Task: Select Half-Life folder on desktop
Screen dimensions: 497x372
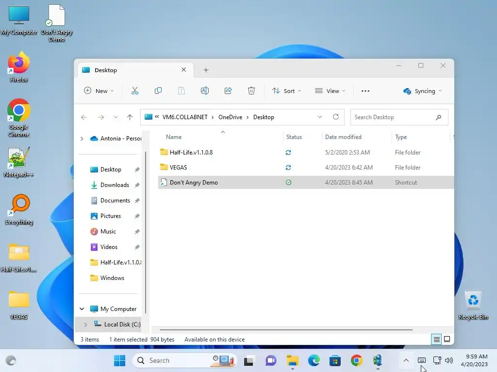Action: click(19, 258)
